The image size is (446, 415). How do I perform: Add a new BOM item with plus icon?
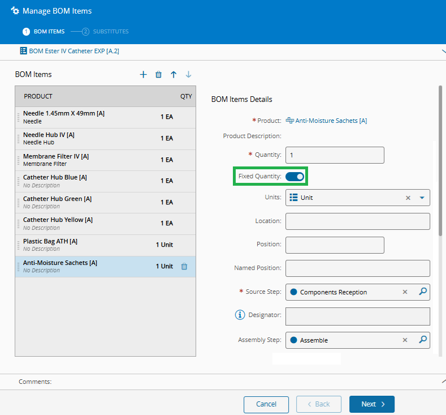coord(143,75)
